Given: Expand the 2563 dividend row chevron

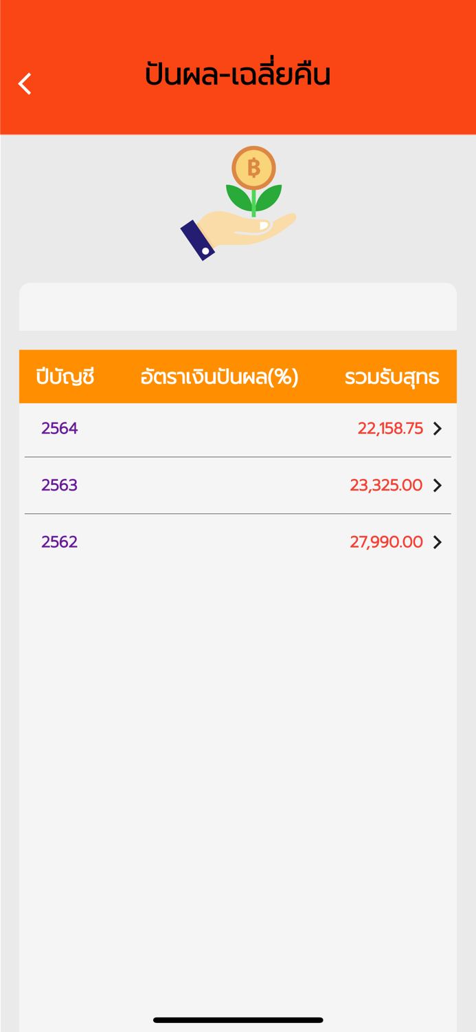Looking at the screenshot, I should (x=438, y=485).
